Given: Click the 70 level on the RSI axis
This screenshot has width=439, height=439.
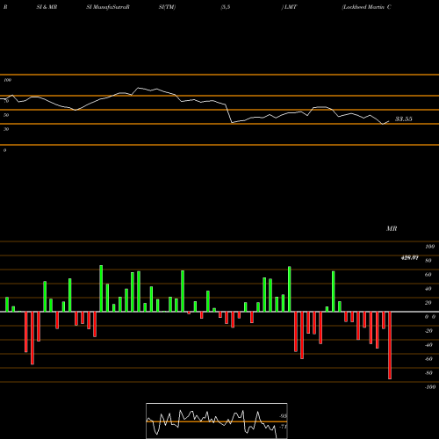Looking at the screenshot, I should [6, 101].
